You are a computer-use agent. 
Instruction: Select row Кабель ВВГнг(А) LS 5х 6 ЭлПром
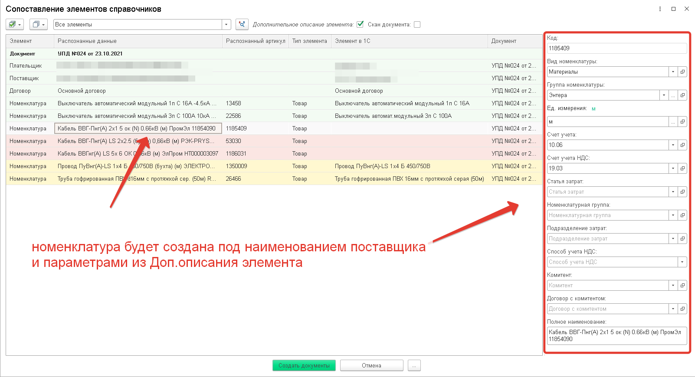pos(274,154)
